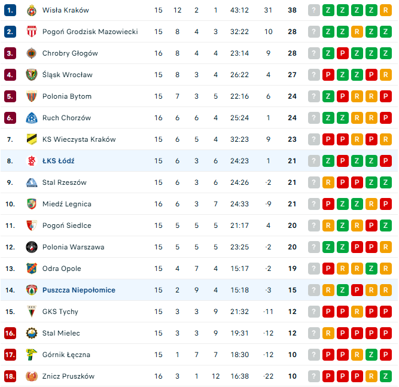Click the Górnik Łęczna club logo
The image size is (399, 387).
coord(32,355)
